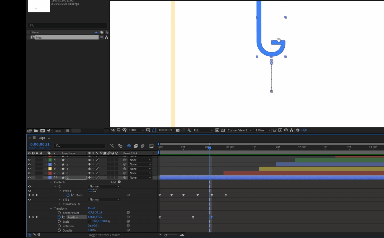Collapse the Contents group
Screen dimensions: 384x238
pyautogui.click(x=51, y=182)
